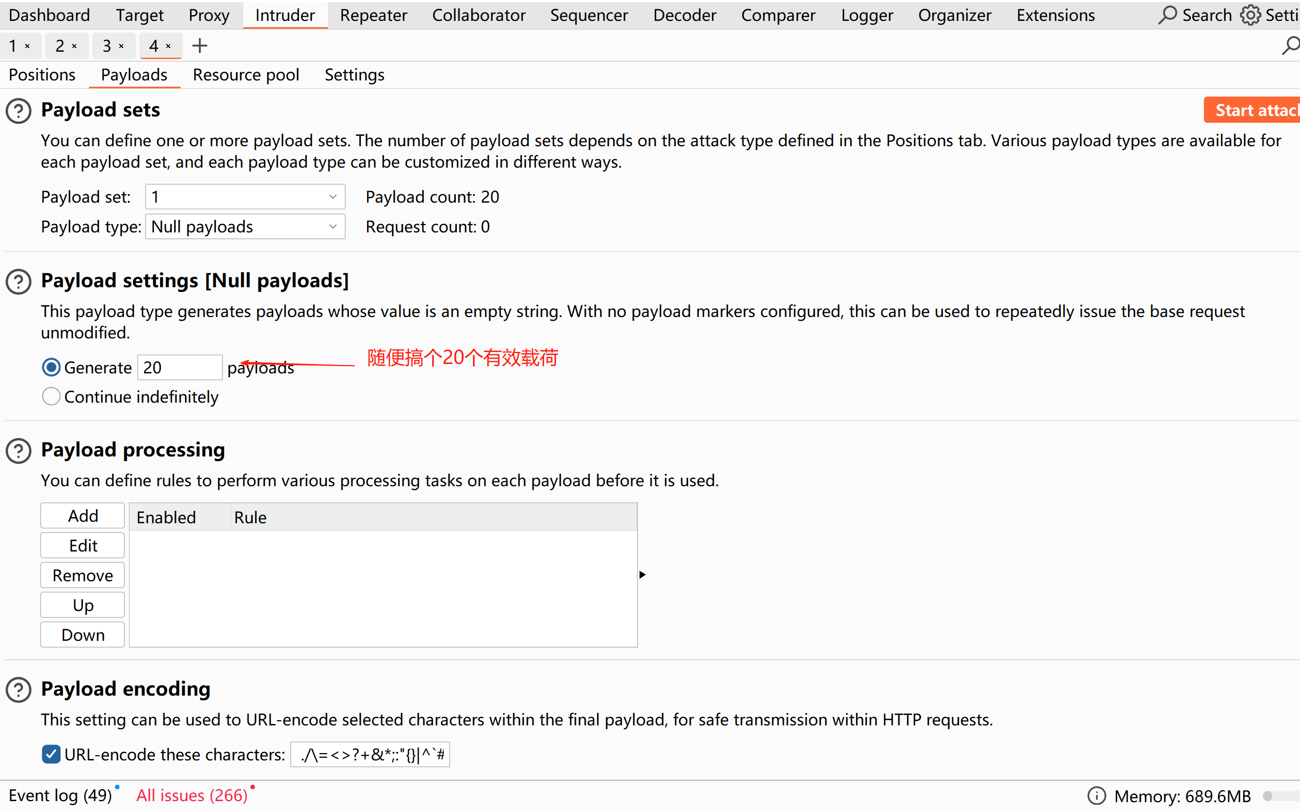Click the Payload settings help icon
Image resolution: width=1300 pixels, height=810 pixels.
click(x=19, y=282)
